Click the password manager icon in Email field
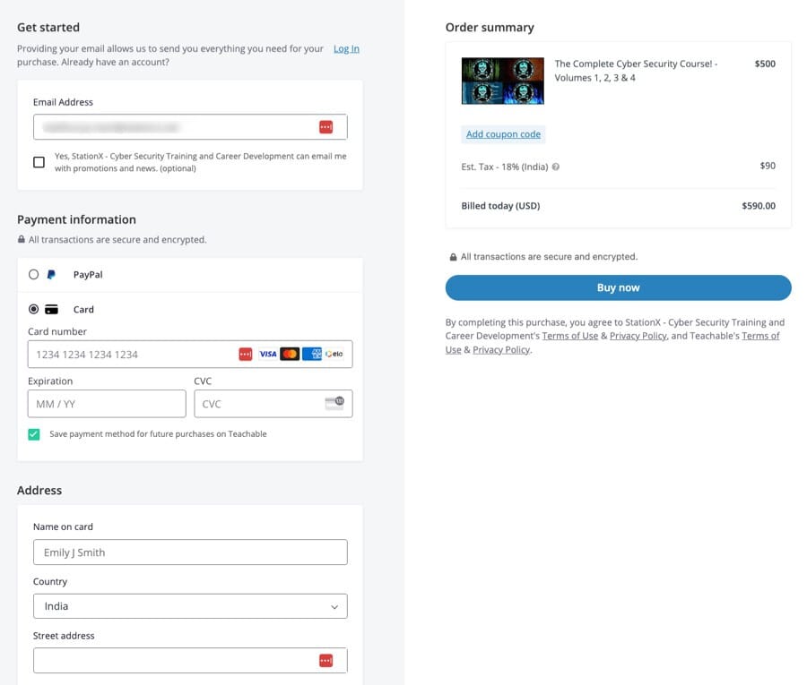Screen dimensions: 807x685 tap(325, 127)
